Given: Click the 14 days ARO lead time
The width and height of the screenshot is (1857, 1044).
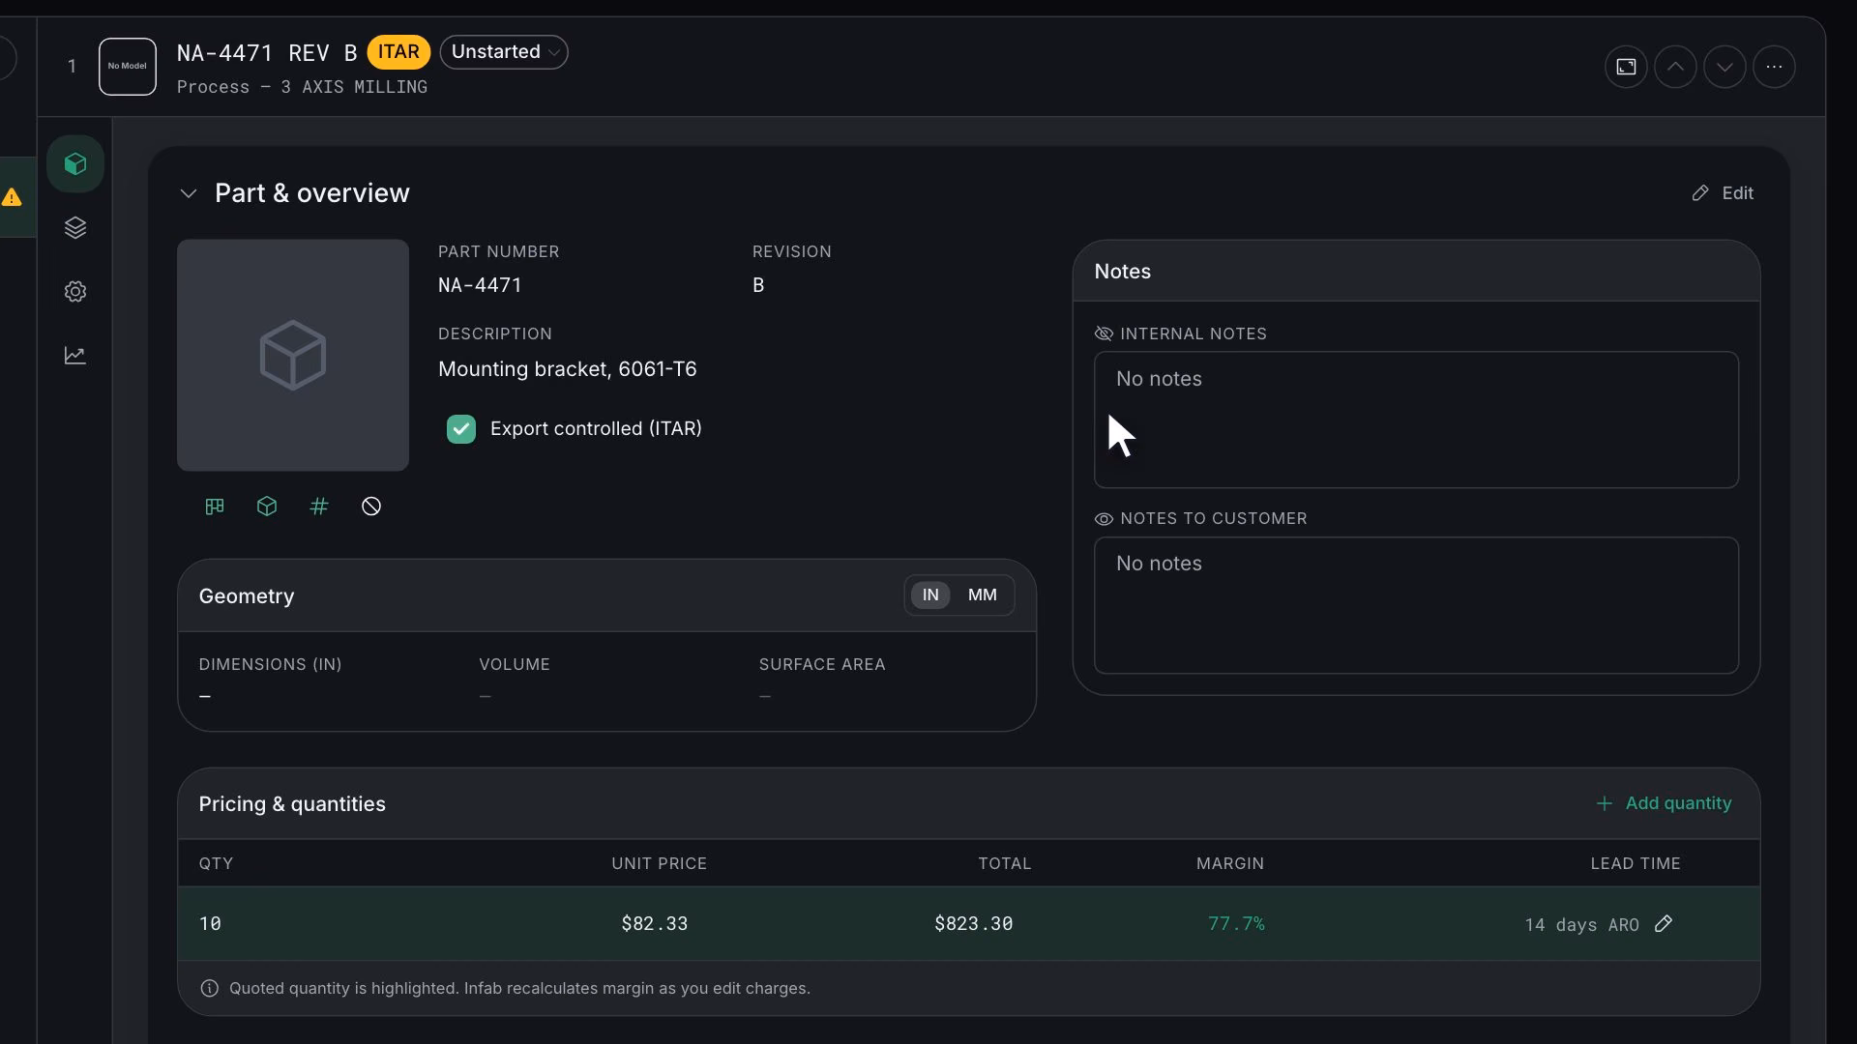Looking at the screenshot, I should (x=1581, y=925).
